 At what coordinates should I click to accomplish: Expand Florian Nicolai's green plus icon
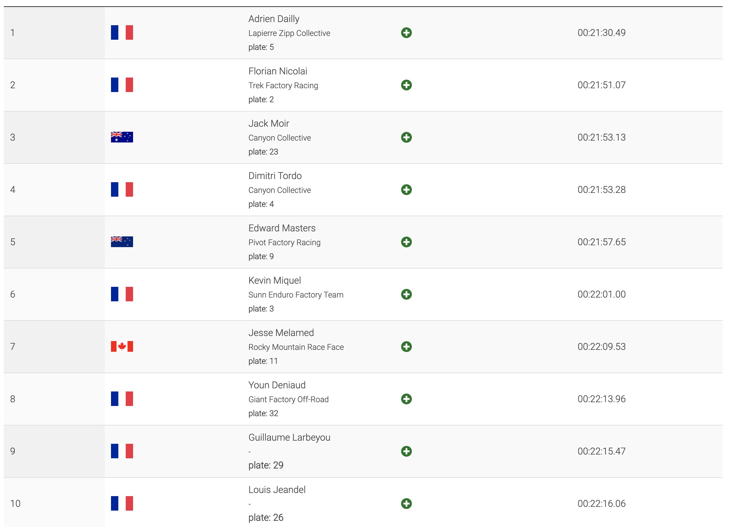coord(406,85)
